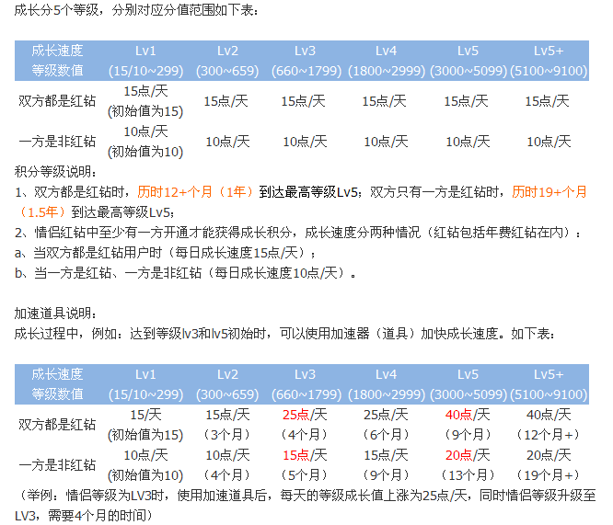Click row label '一方是非红钻' in the accelerator table

point(57,465)
